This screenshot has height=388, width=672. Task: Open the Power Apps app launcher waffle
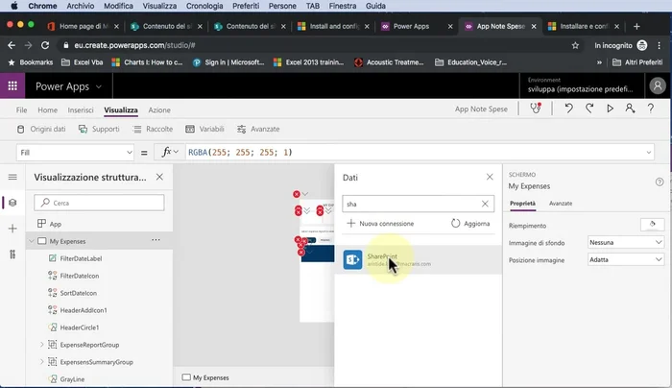(x=12, y=86)
